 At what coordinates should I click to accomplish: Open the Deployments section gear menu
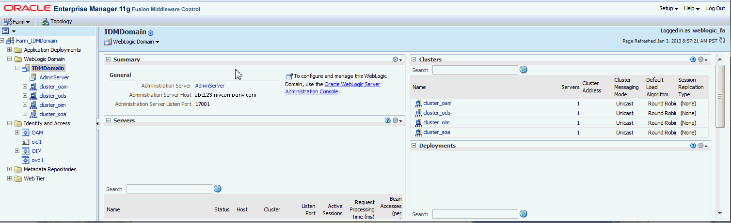(x=702, y=146)
